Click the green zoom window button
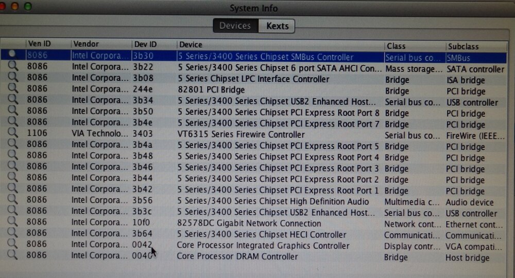Viewport: 515px width, 278px height. tap(28, 6)
